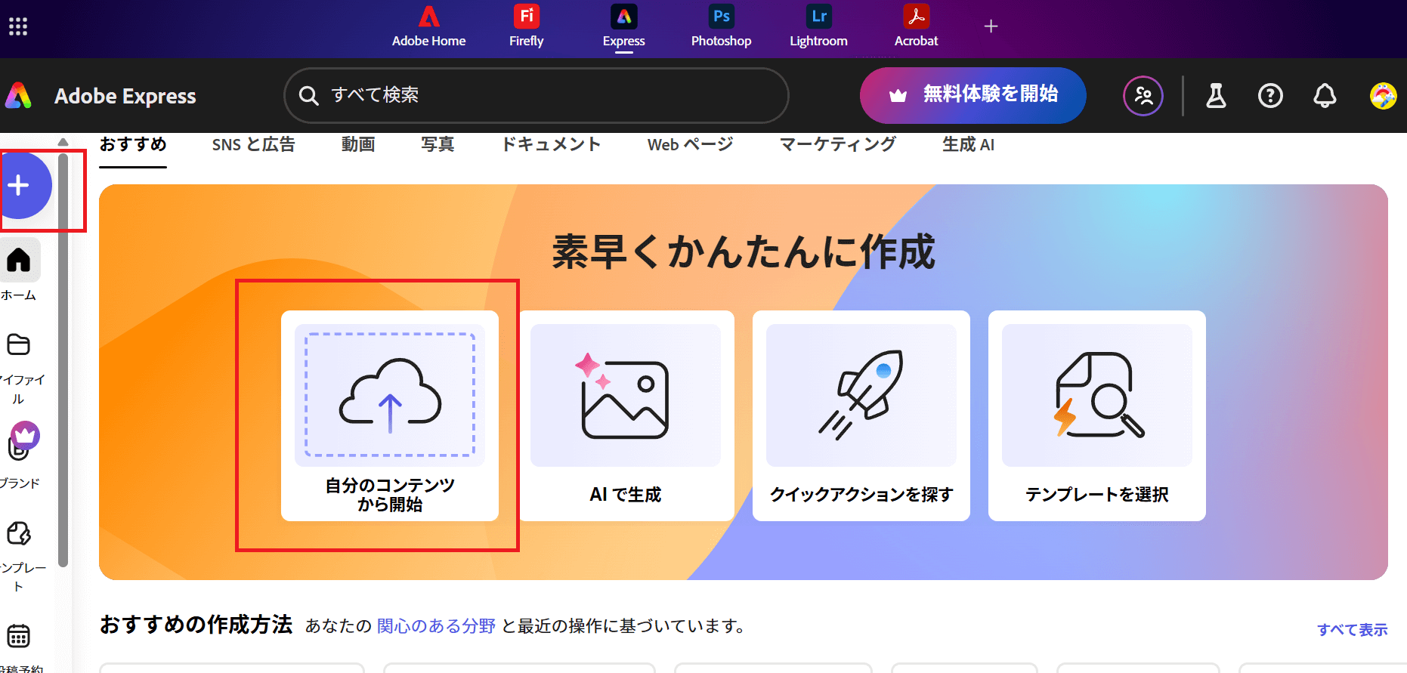1407x673 pixels.
Task: Switch to the Web ページ tab
Action: click(x=690, y=144)
